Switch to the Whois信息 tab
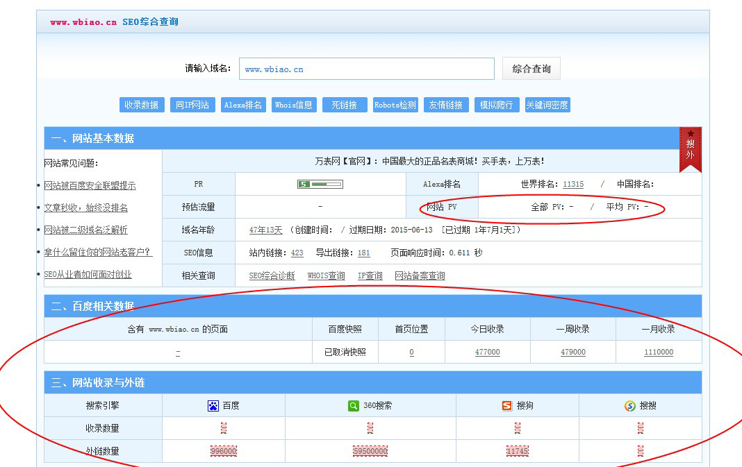The width and height of the screenshot is (742, 467). 294,105
